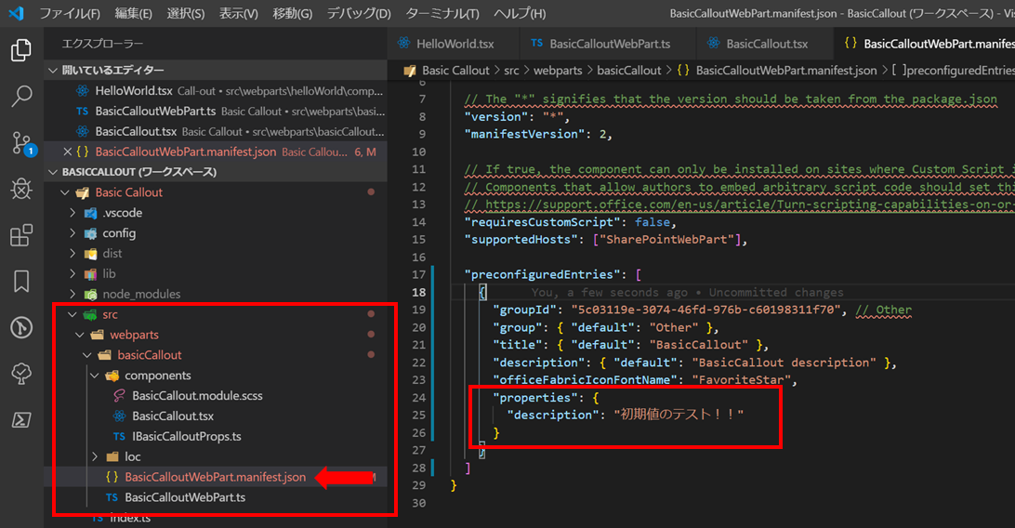Click line number 24 in the gutter

pos(419,397)
